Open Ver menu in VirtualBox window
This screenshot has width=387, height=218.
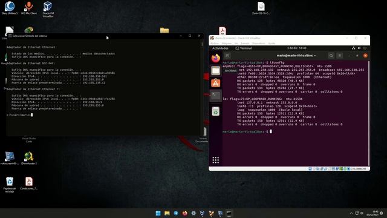point(236,44)
